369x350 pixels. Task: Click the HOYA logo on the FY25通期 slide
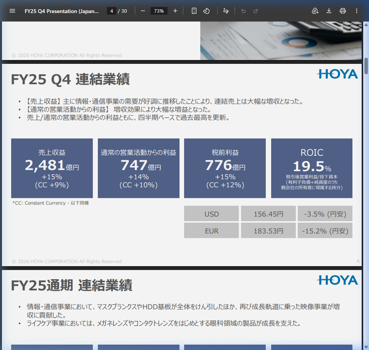click(x=337, y=280)
